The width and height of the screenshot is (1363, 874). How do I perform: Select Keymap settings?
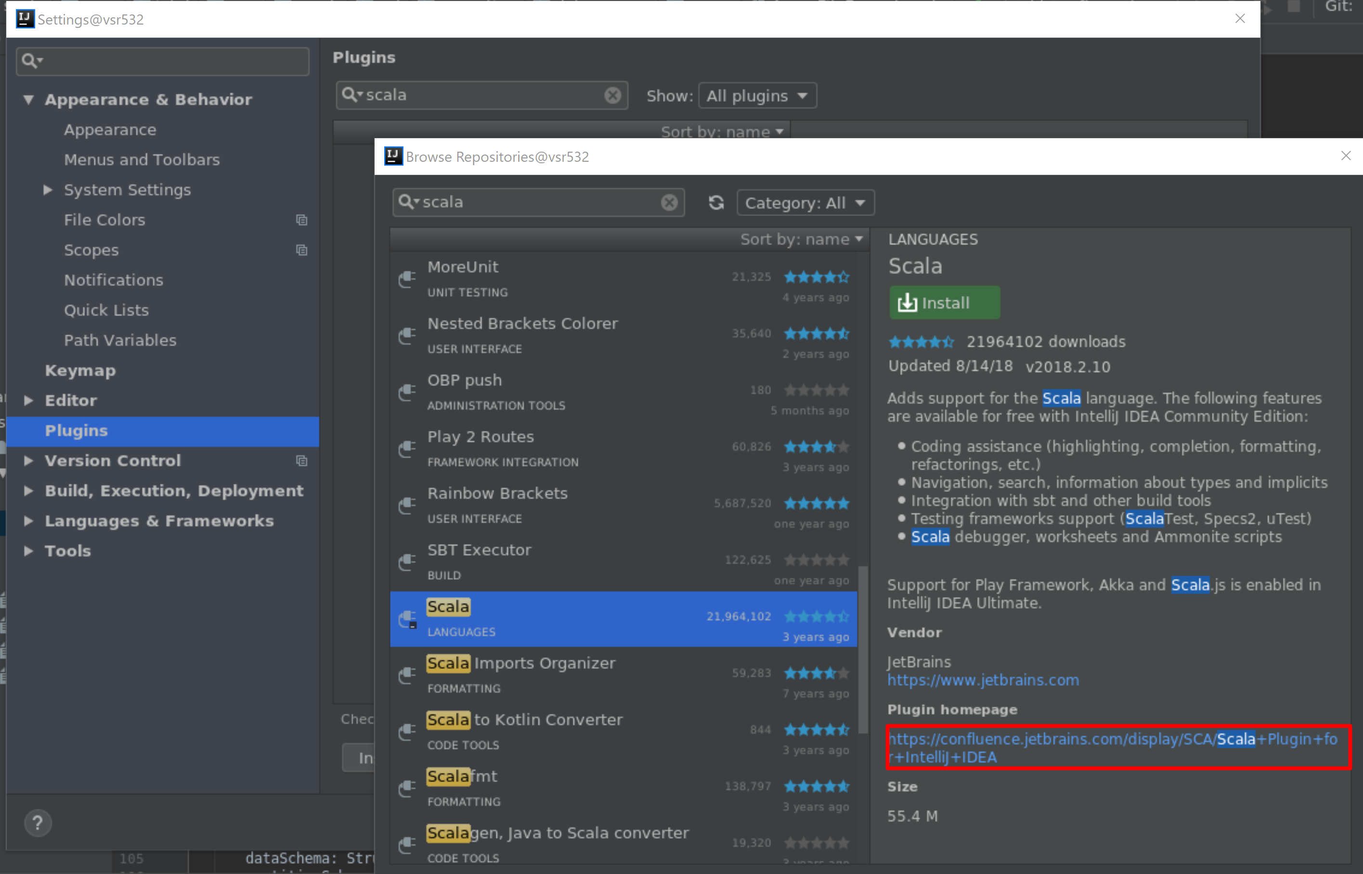coord(80,371)
